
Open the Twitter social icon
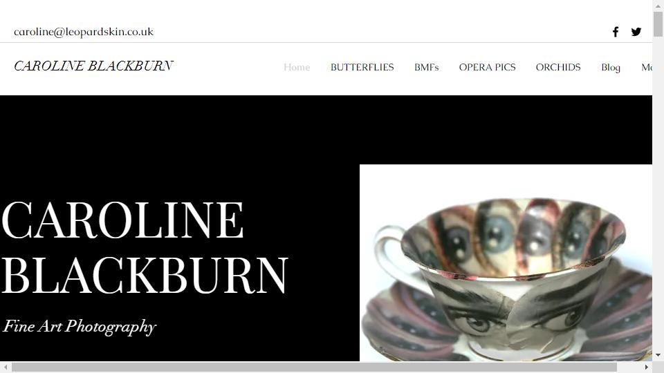[x=636, y=32]
